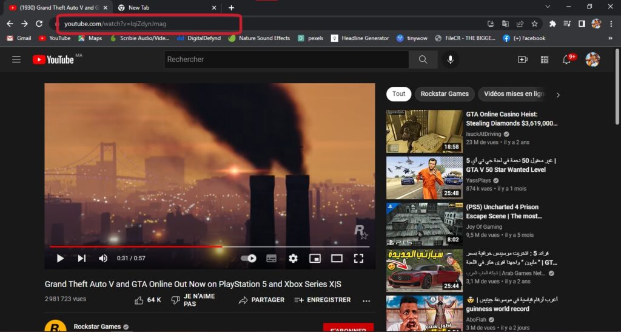This screenshot has height=332, width=621.
Task: Share this page icon in address bar
Action: tap(520, 24)
